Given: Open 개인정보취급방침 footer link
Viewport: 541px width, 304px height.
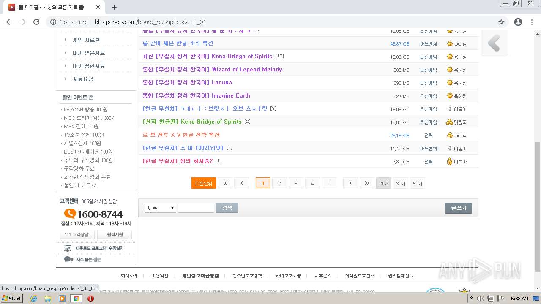Looking at the screenshot, I should [x=200, y=276].
